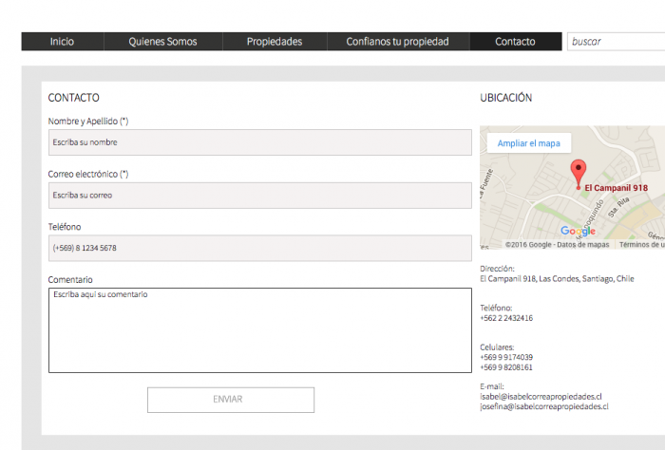Select Confianos tu propiedad in navigation
665x450 pixels.
[397, 42]
